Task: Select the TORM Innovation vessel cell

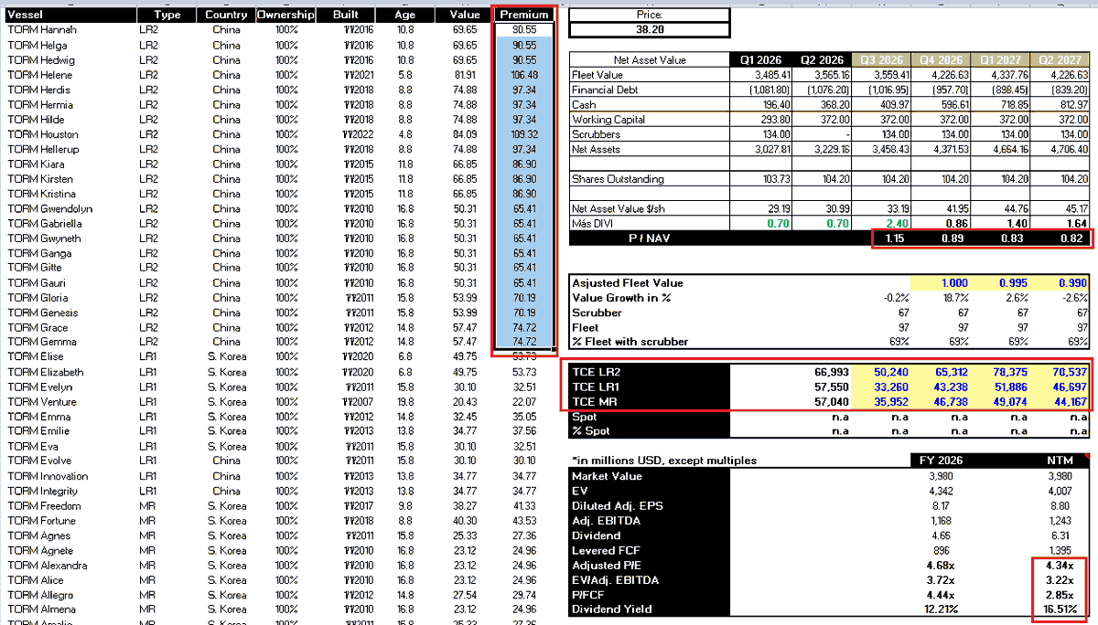Action: tap(48, 476)
